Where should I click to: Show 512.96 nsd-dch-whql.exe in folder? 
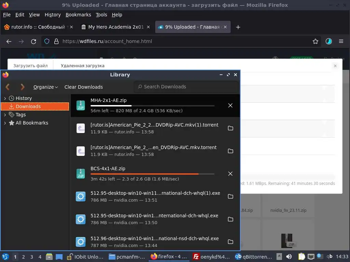[x=230, y=242]
